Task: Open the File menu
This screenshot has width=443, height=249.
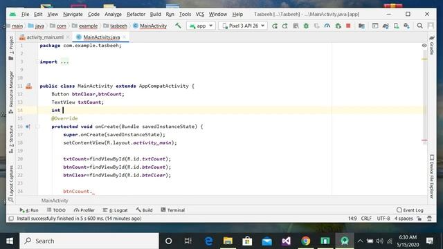Action: tap(25, 14)
